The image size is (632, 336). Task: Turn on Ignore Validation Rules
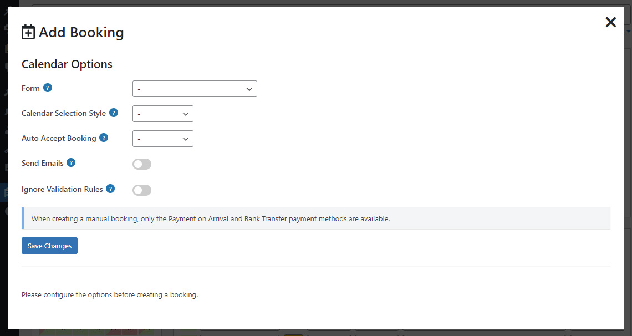[142, 190]
